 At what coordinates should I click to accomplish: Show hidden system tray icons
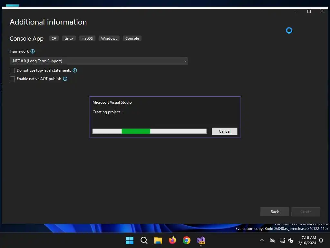pos(262,240)
